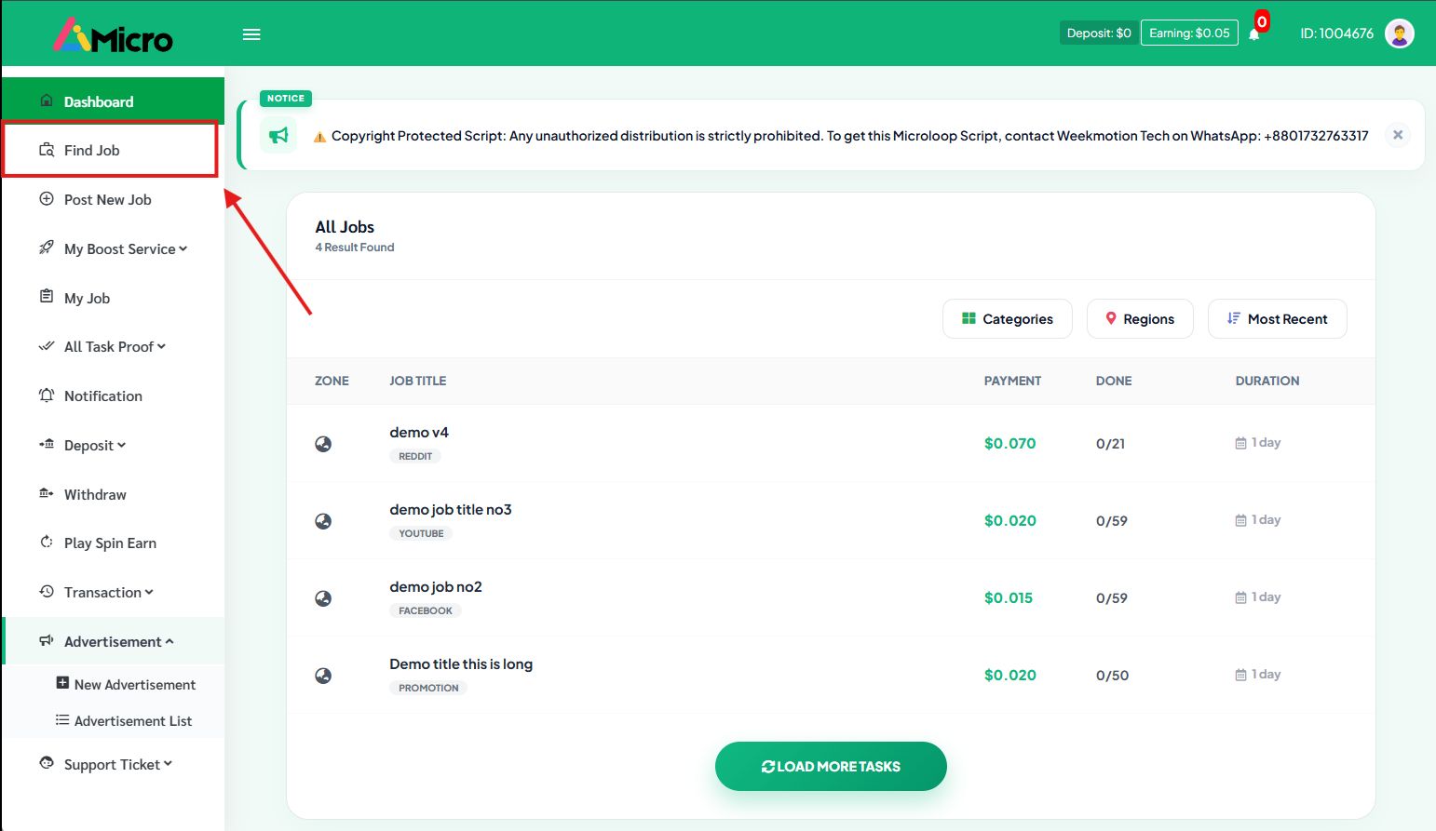Open the notification bell icon
Screen dimensions: 1436x831
click(x=1254, y=34)
